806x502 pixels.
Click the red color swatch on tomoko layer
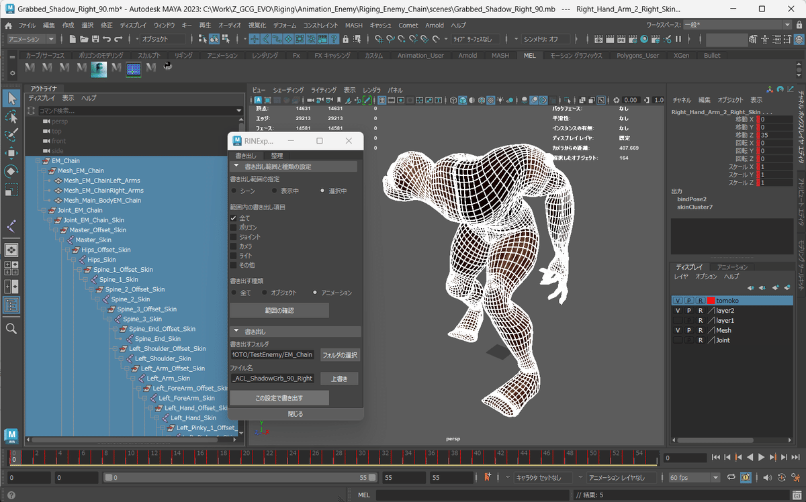coord(711,301)
